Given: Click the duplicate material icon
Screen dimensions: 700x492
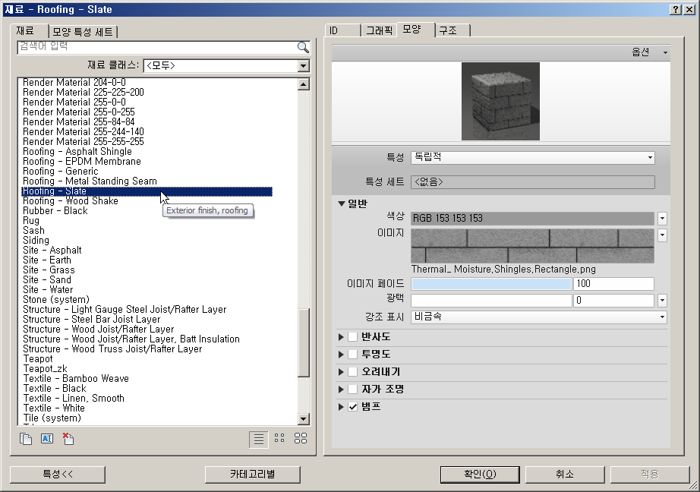Looking at the screenshot, I should (26, 439).
